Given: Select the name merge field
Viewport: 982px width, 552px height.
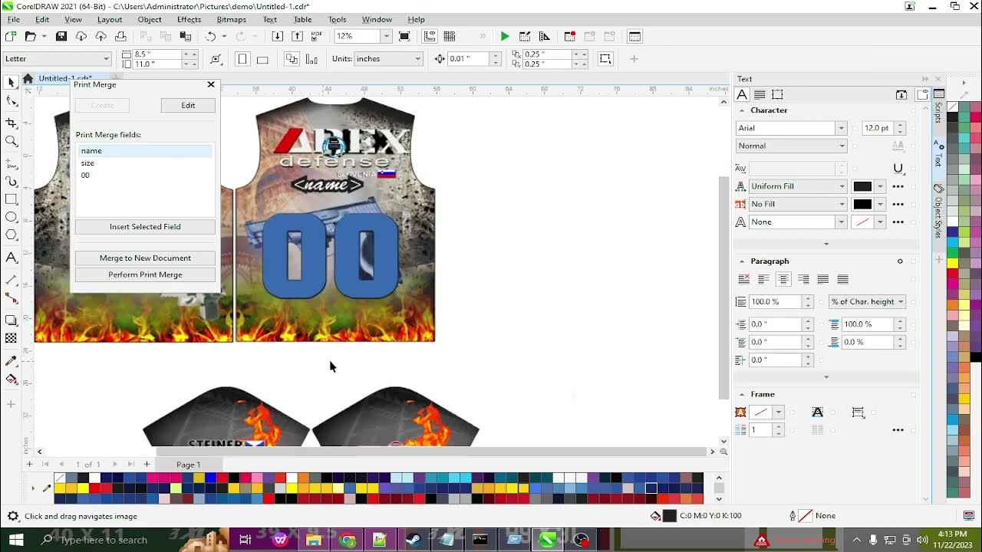Looking at the screenshot, I should (145, 151).
